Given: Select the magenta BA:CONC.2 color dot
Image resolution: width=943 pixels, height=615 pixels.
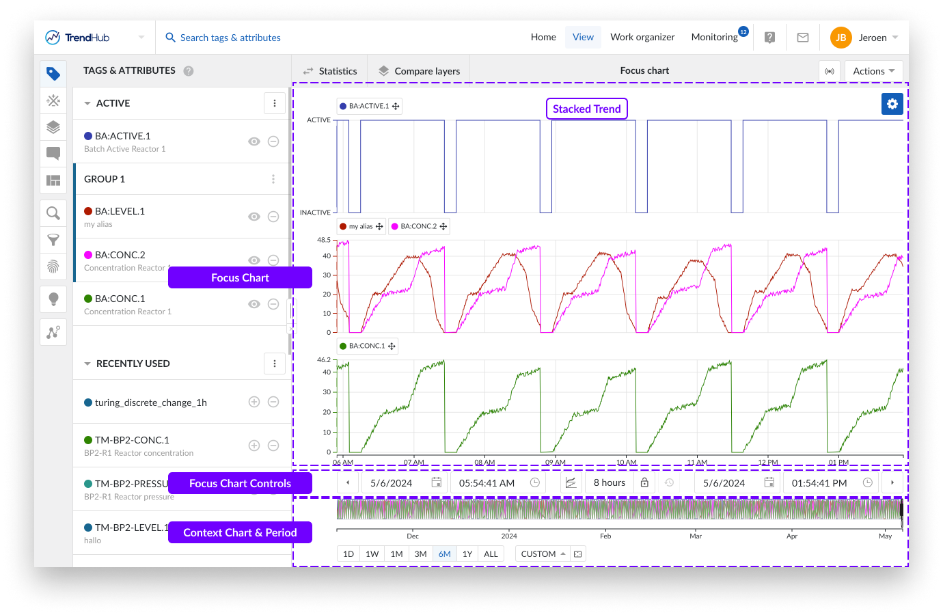Looking at the screenshot, I should [x=88, y=255].
